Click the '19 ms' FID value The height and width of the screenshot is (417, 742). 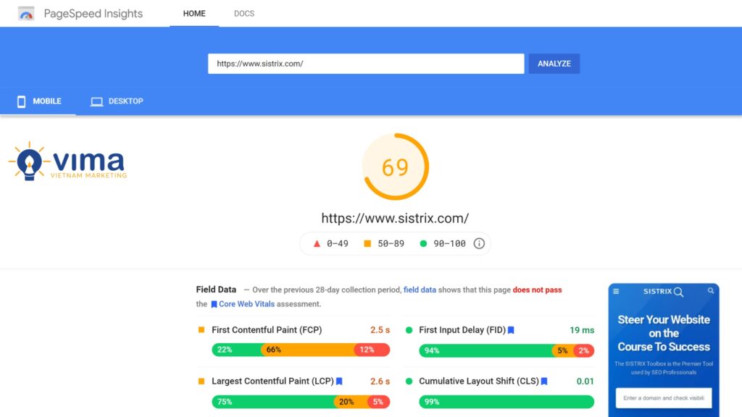click(x=582, y=330)
